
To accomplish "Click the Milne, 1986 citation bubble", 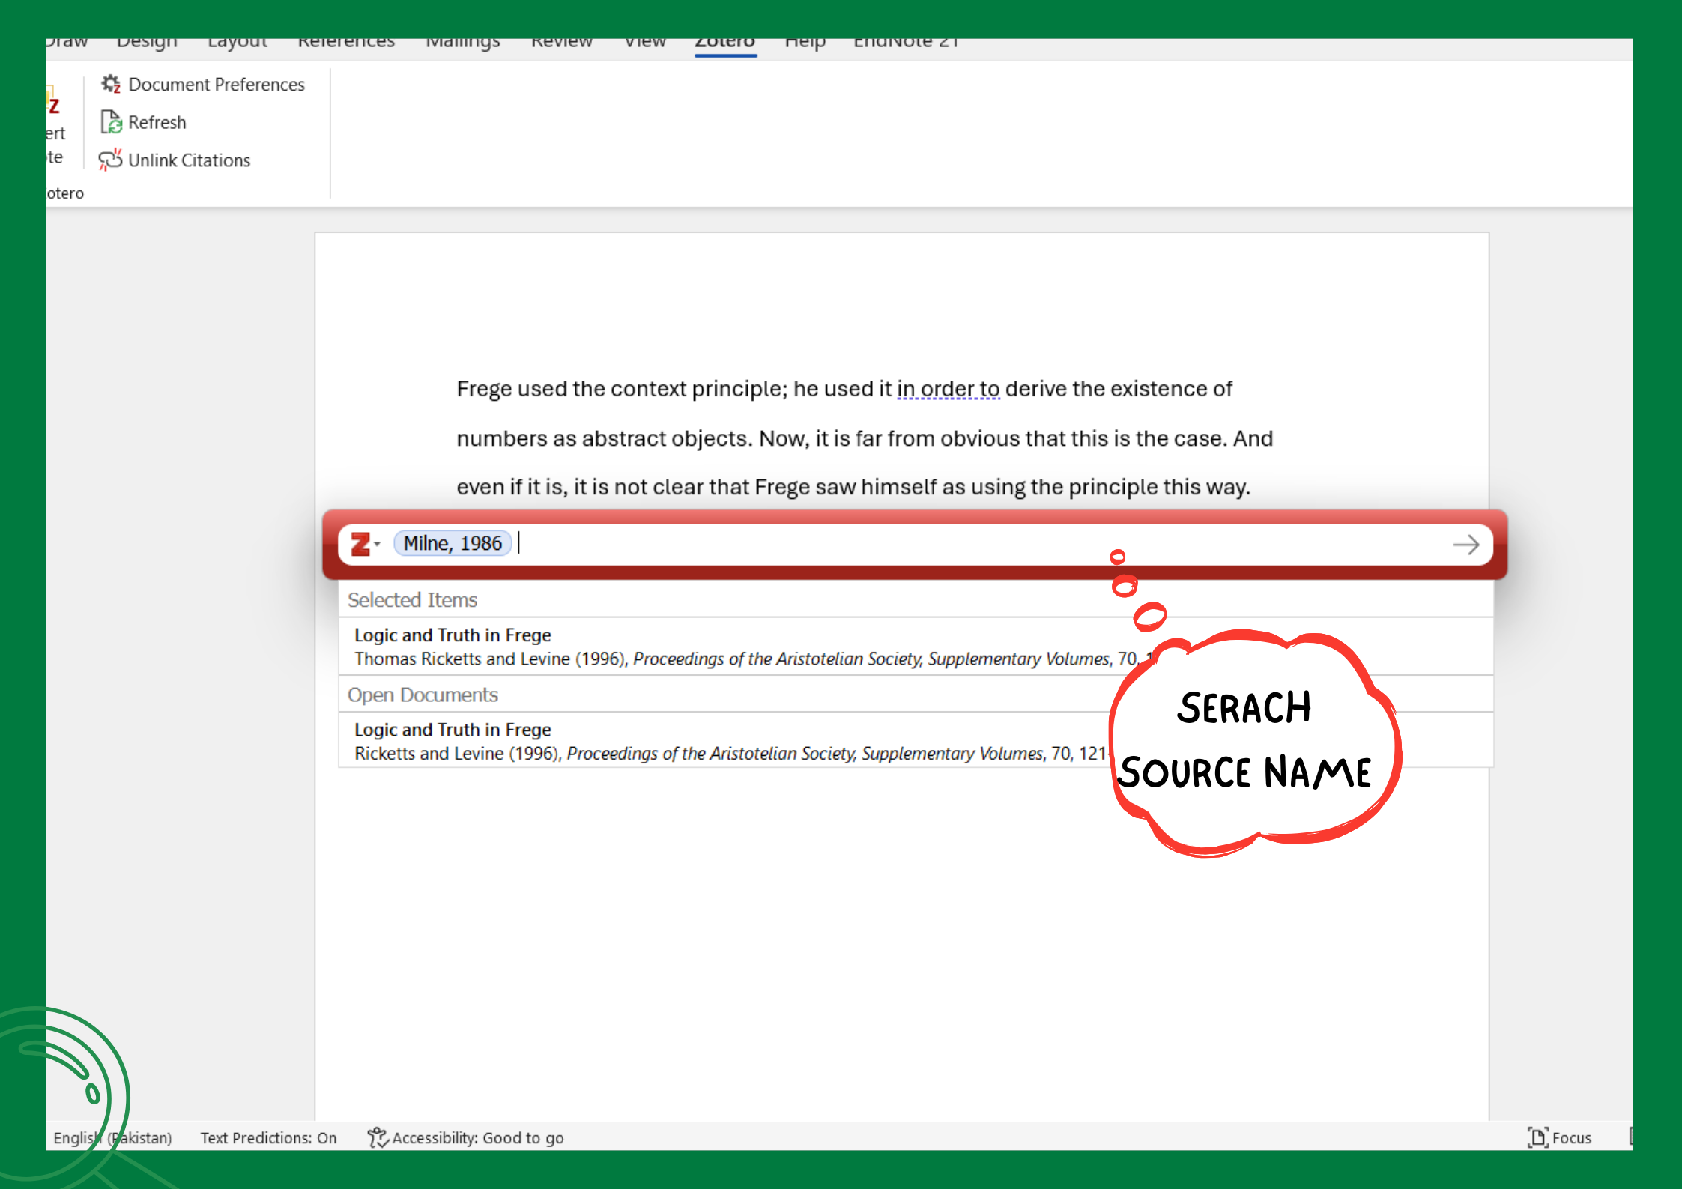I will pyautogui.click(x=453, y=543).
